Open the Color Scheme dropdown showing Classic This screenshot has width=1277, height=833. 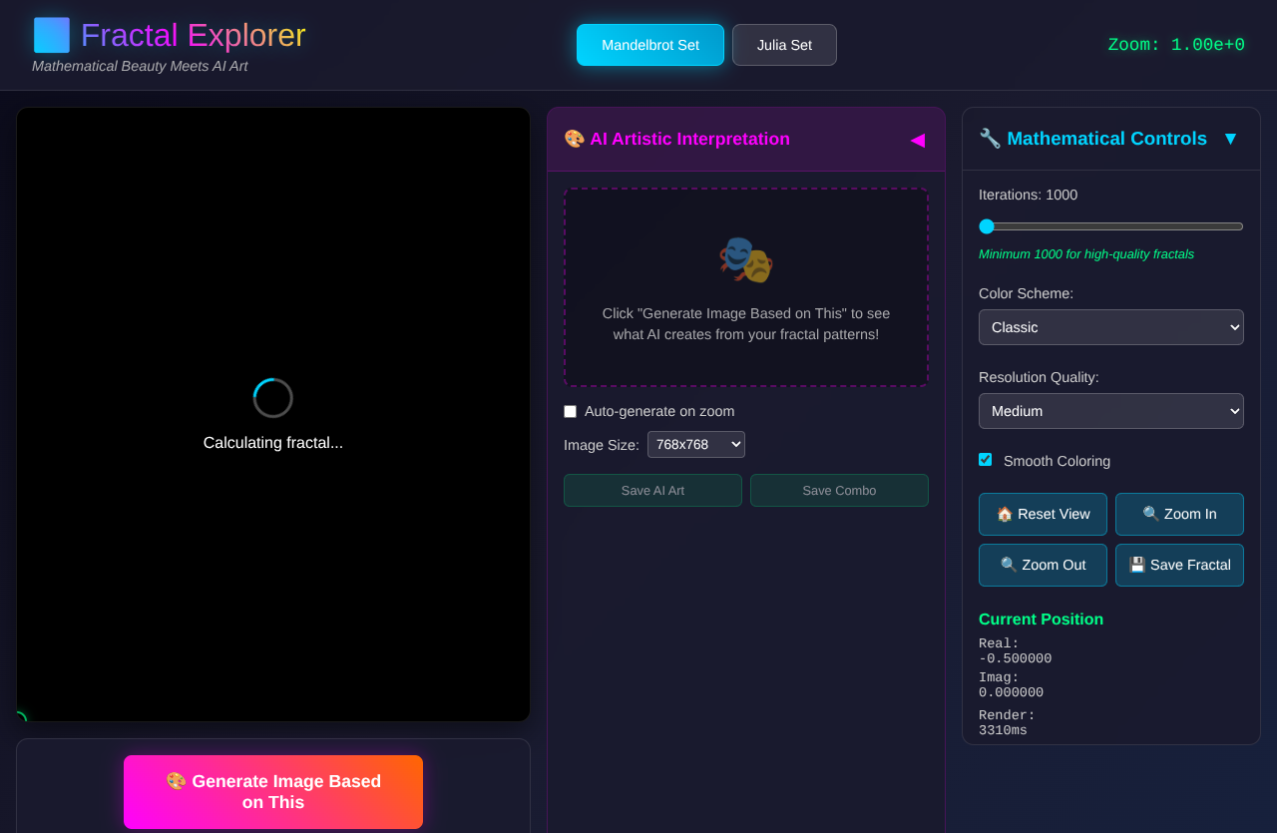(x=1110, y=327)
